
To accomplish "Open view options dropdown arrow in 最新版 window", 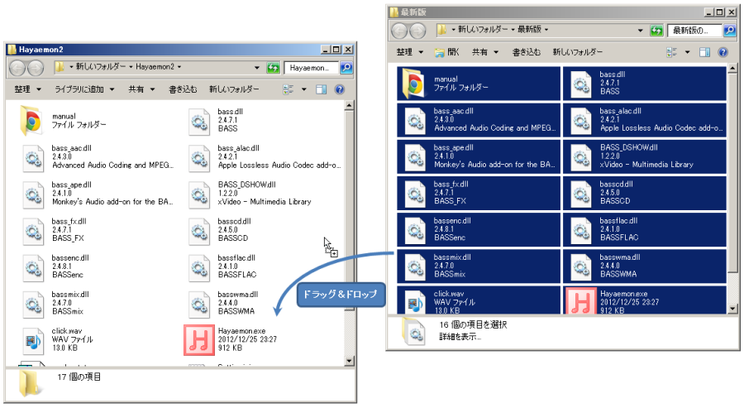I will (x=687, y=52).
